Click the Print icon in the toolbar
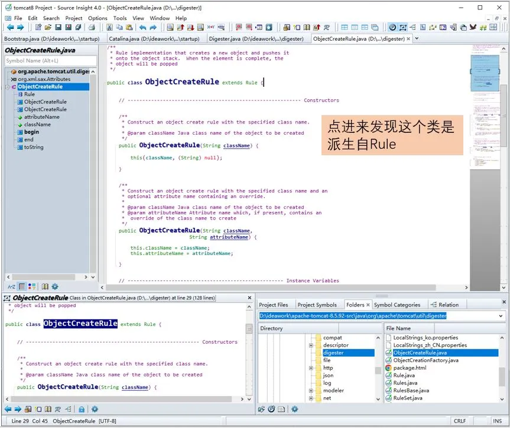This screenshot has height=428, width=510. (x=92, y=28)
